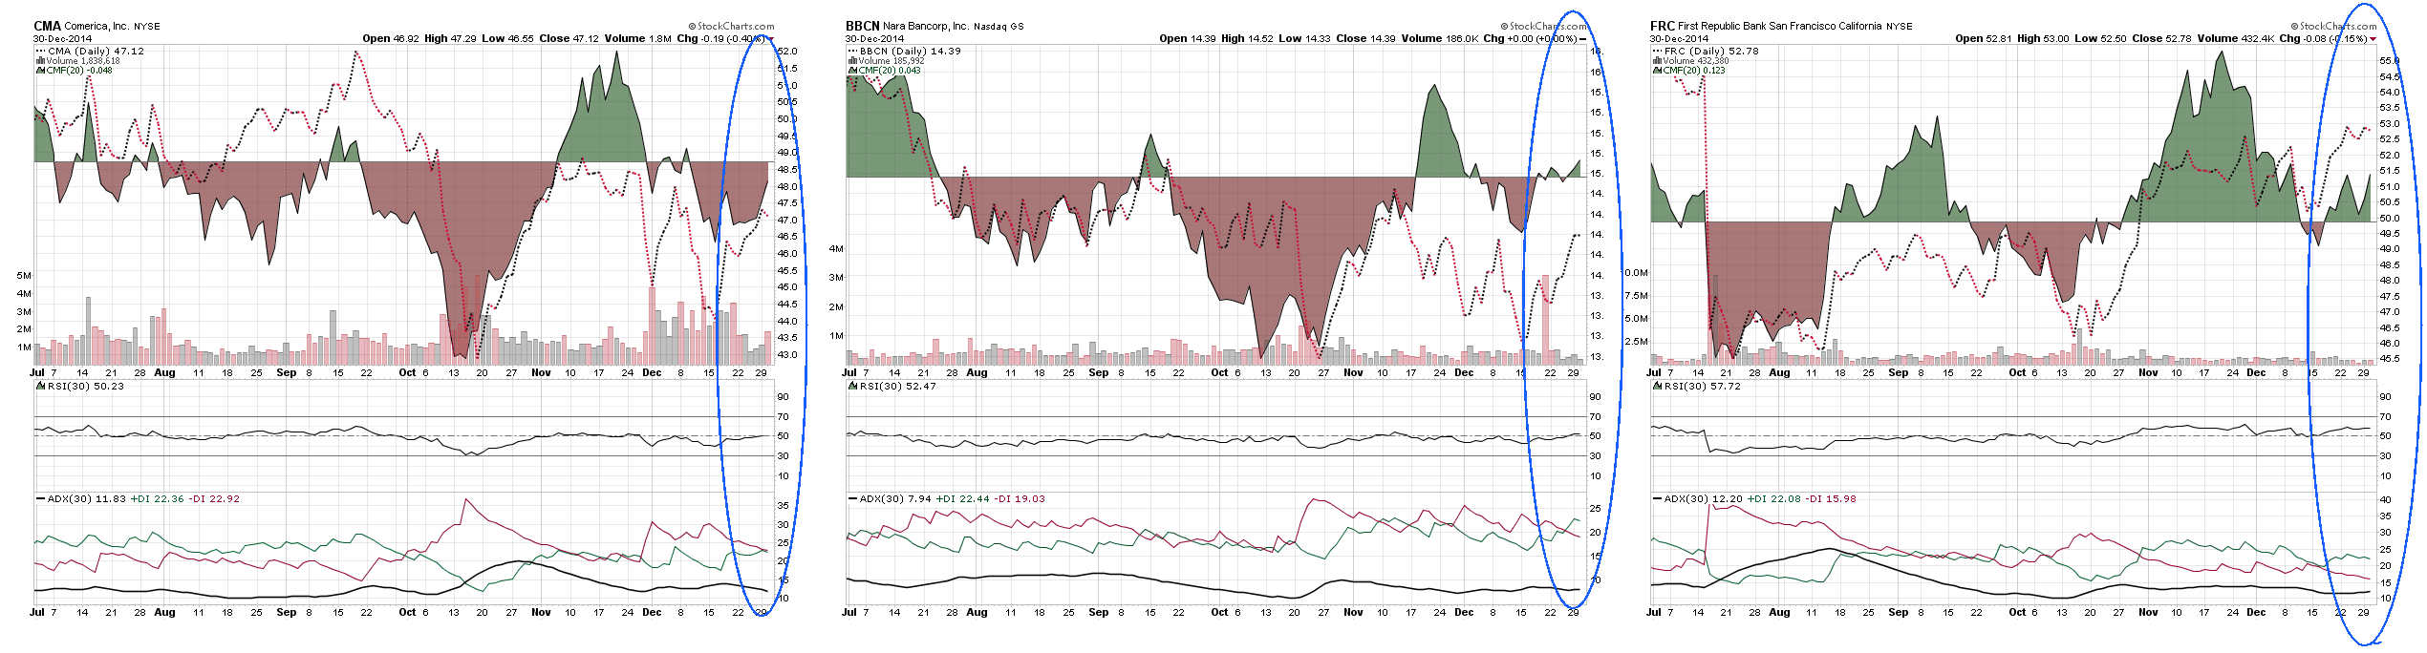The width and height of the screenshot is (2427, 653).
Task: Click the price line legend icon for BBCN (Daily)
Action: tap(852, 51)
